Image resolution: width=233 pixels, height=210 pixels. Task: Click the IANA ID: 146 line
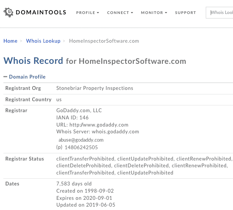click(x=72, y=117)
